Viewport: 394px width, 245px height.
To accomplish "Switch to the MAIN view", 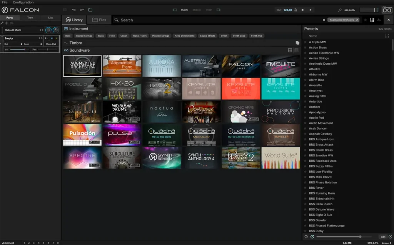I will tap(184, 10).
